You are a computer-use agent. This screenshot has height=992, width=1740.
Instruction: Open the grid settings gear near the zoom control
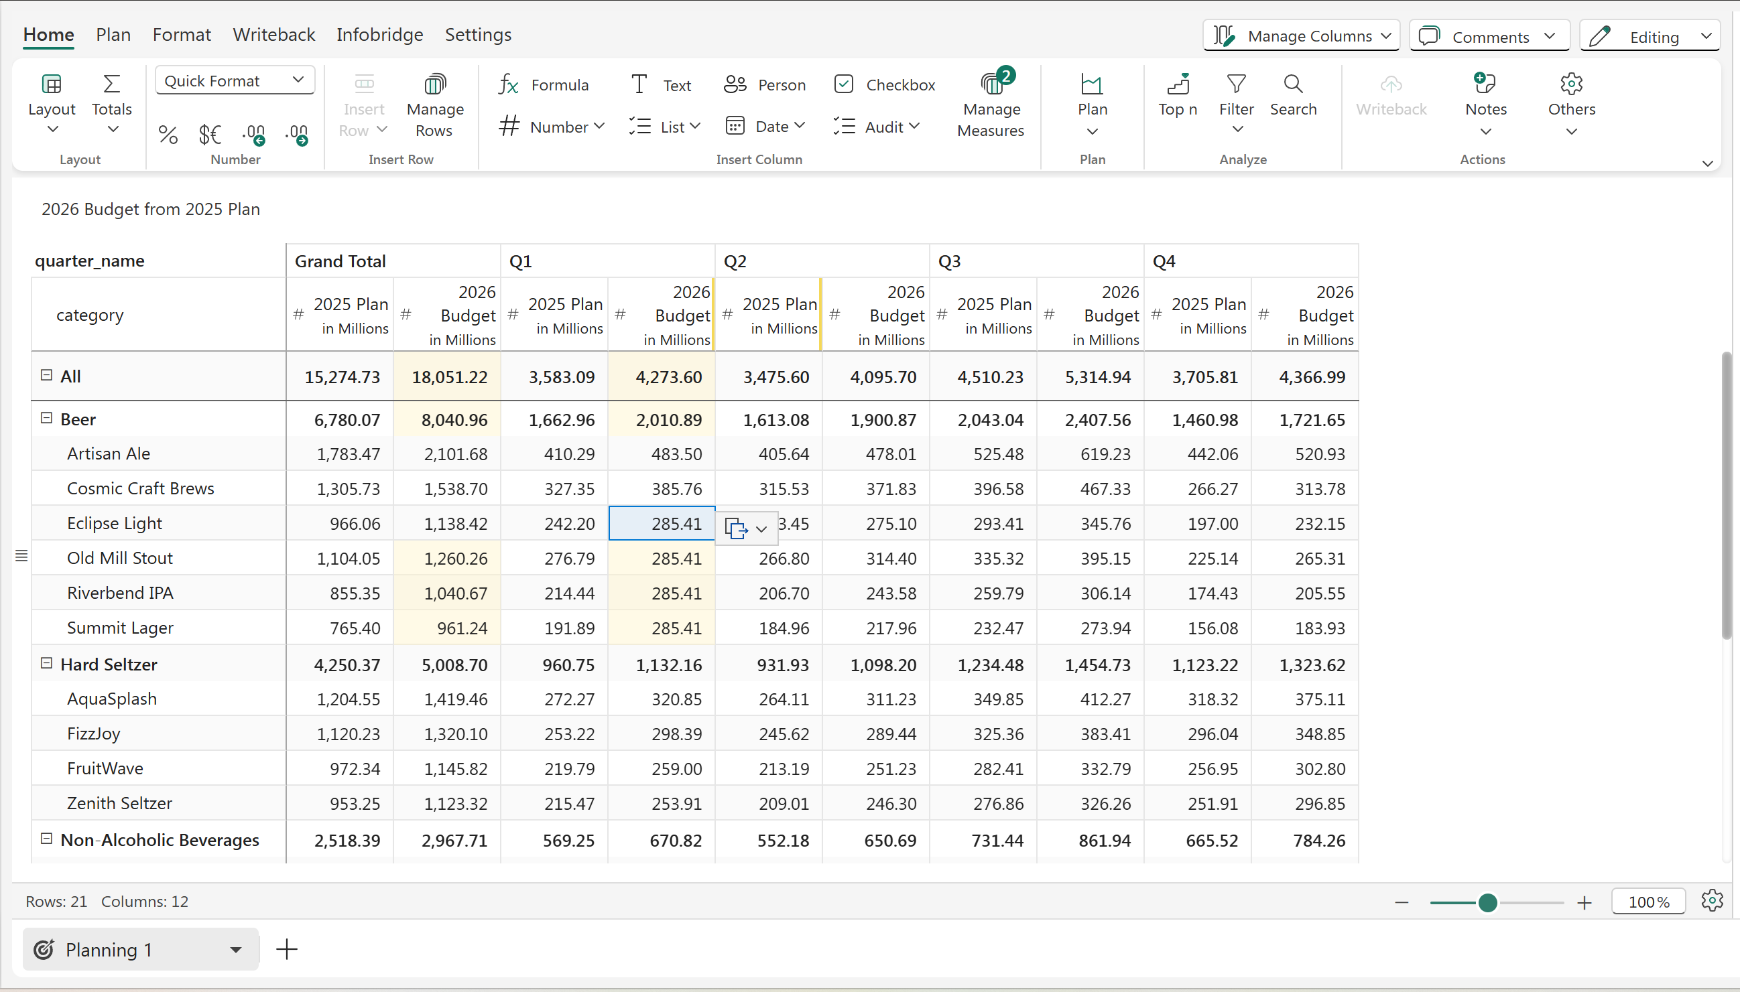point(1711,901)
